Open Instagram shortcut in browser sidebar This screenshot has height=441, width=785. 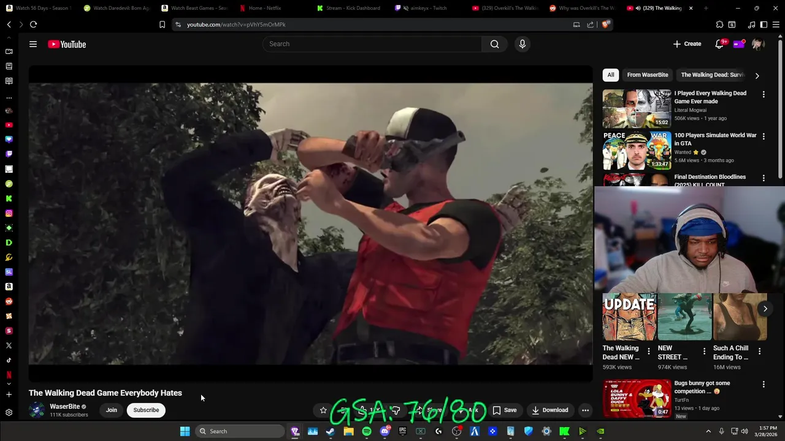[x=9, y=213]
